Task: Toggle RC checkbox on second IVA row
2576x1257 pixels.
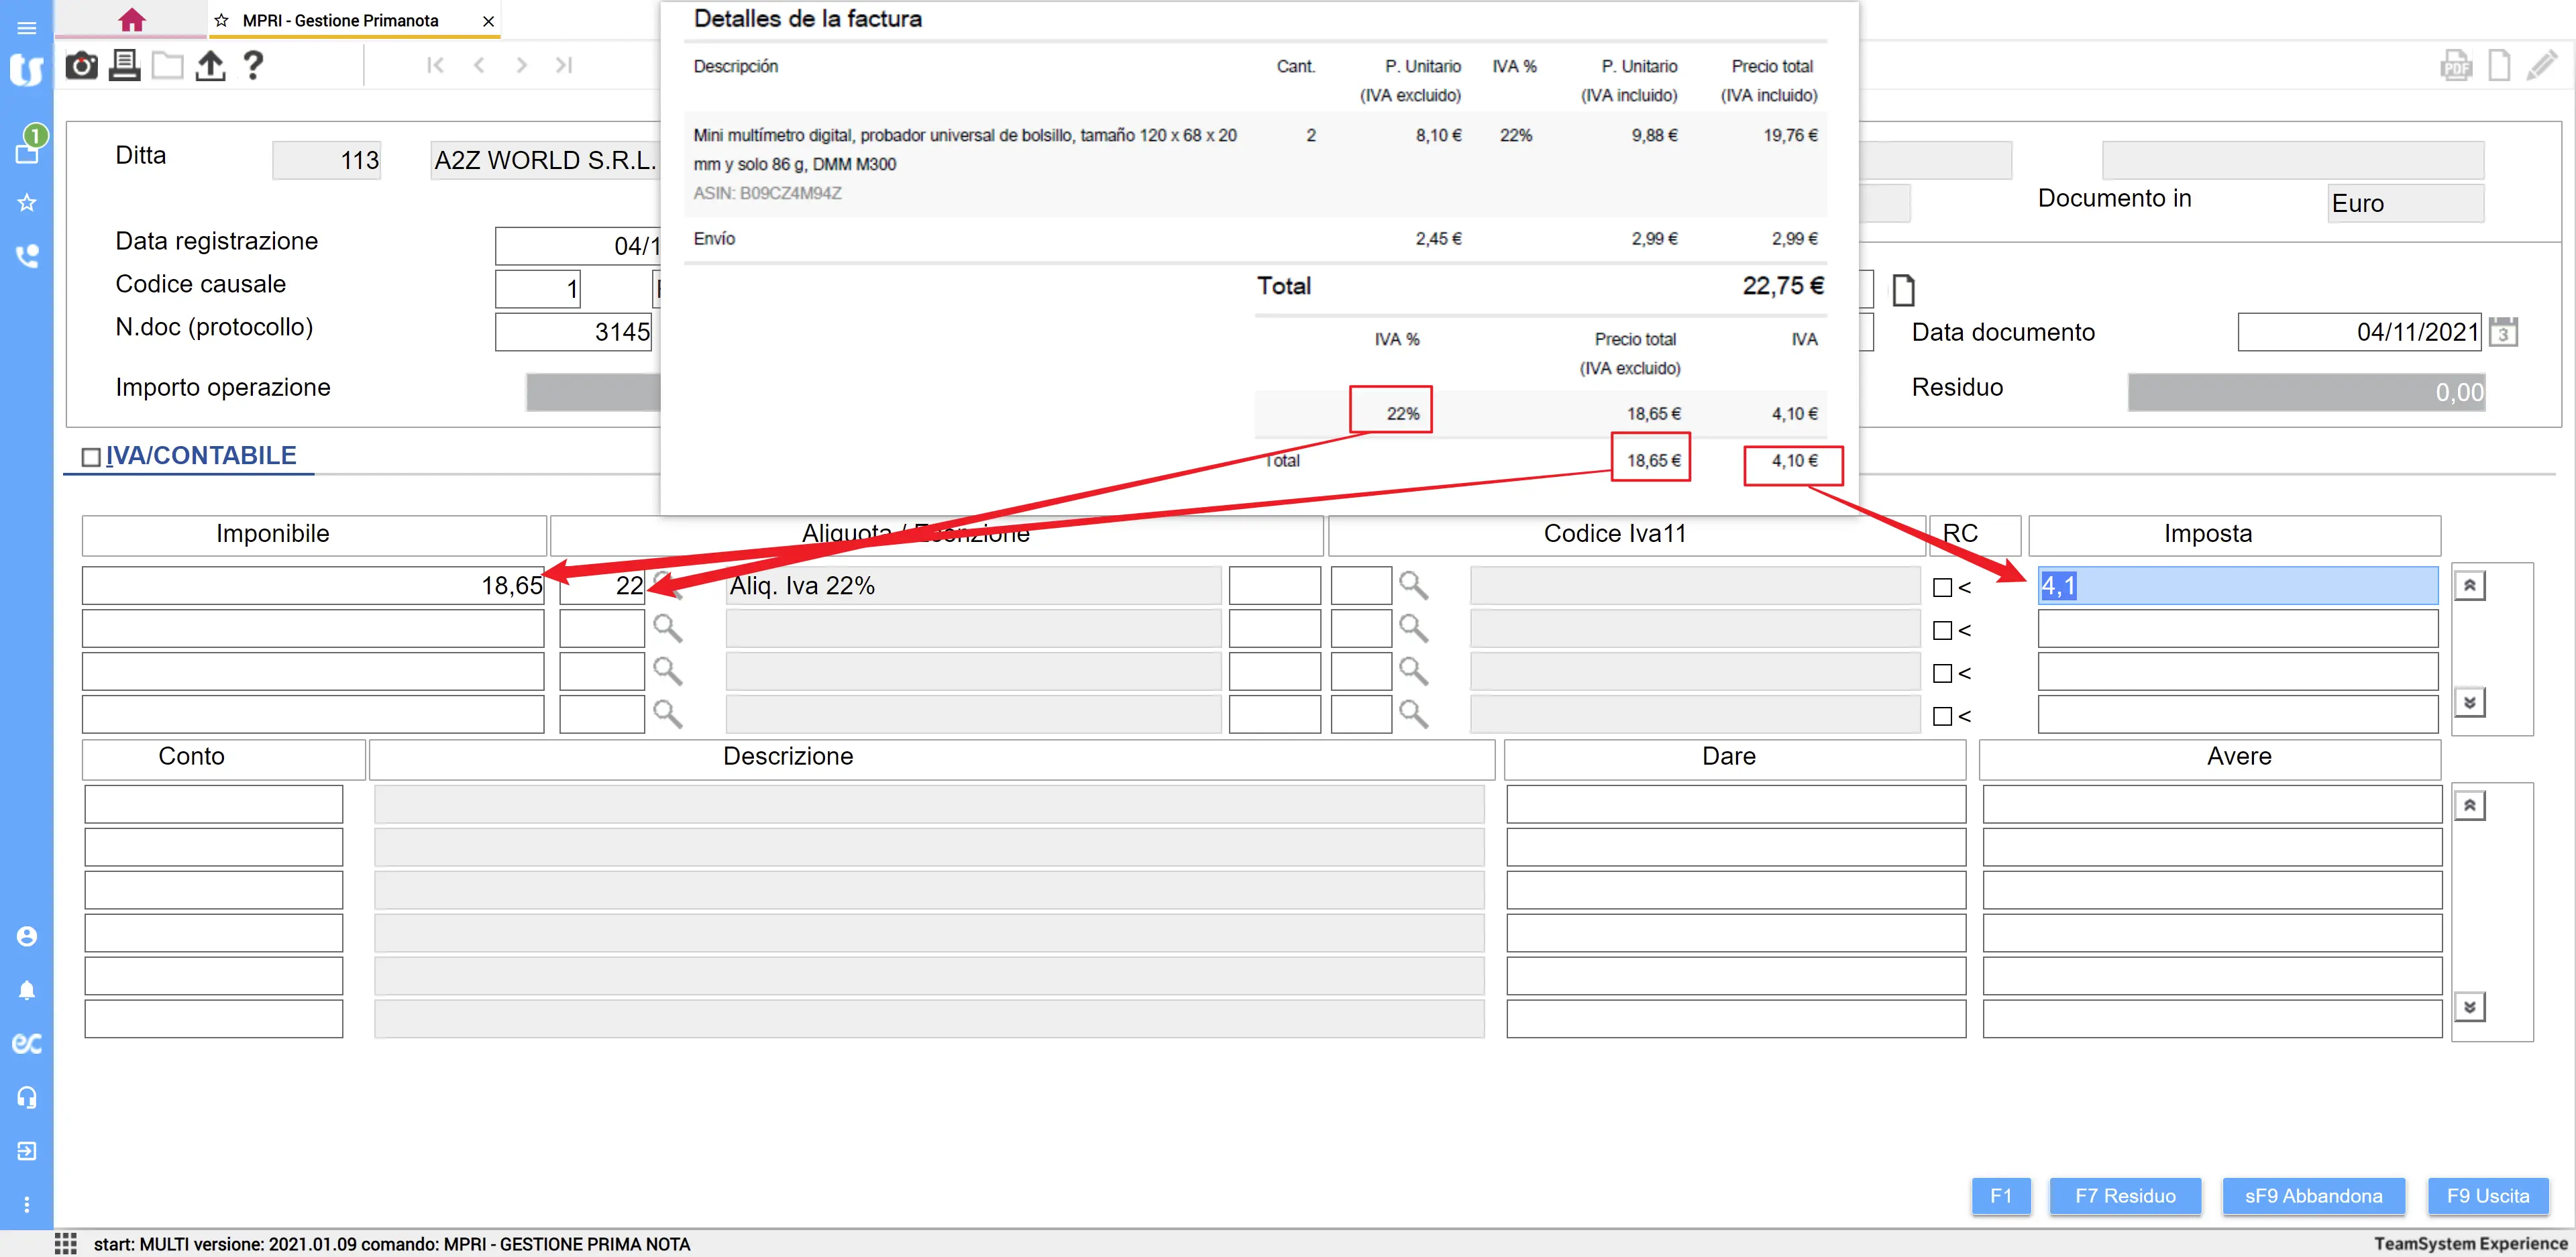Action: point(1942,631)
